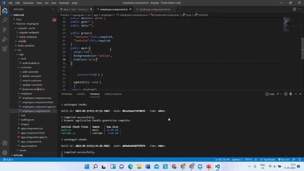304x171 pixels.
Task: Open Microsoft Edge from the taskbar
Action: point(131,167)
